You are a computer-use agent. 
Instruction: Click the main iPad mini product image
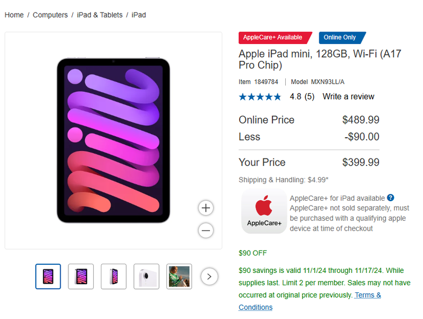coord(113,141)
